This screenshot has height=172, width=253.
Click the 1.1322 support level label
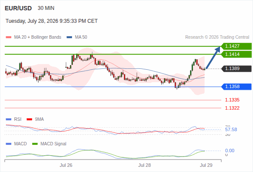[232, 108]
